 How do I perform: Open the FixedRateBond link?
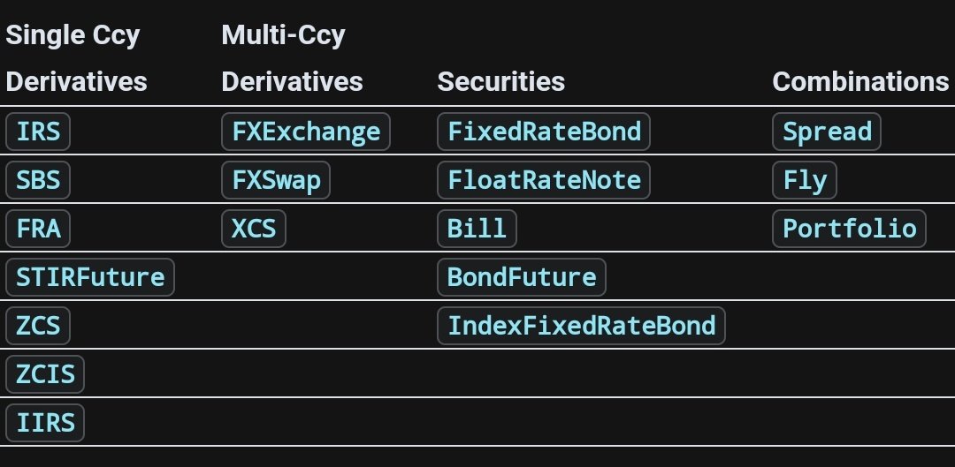click(544, 132)
